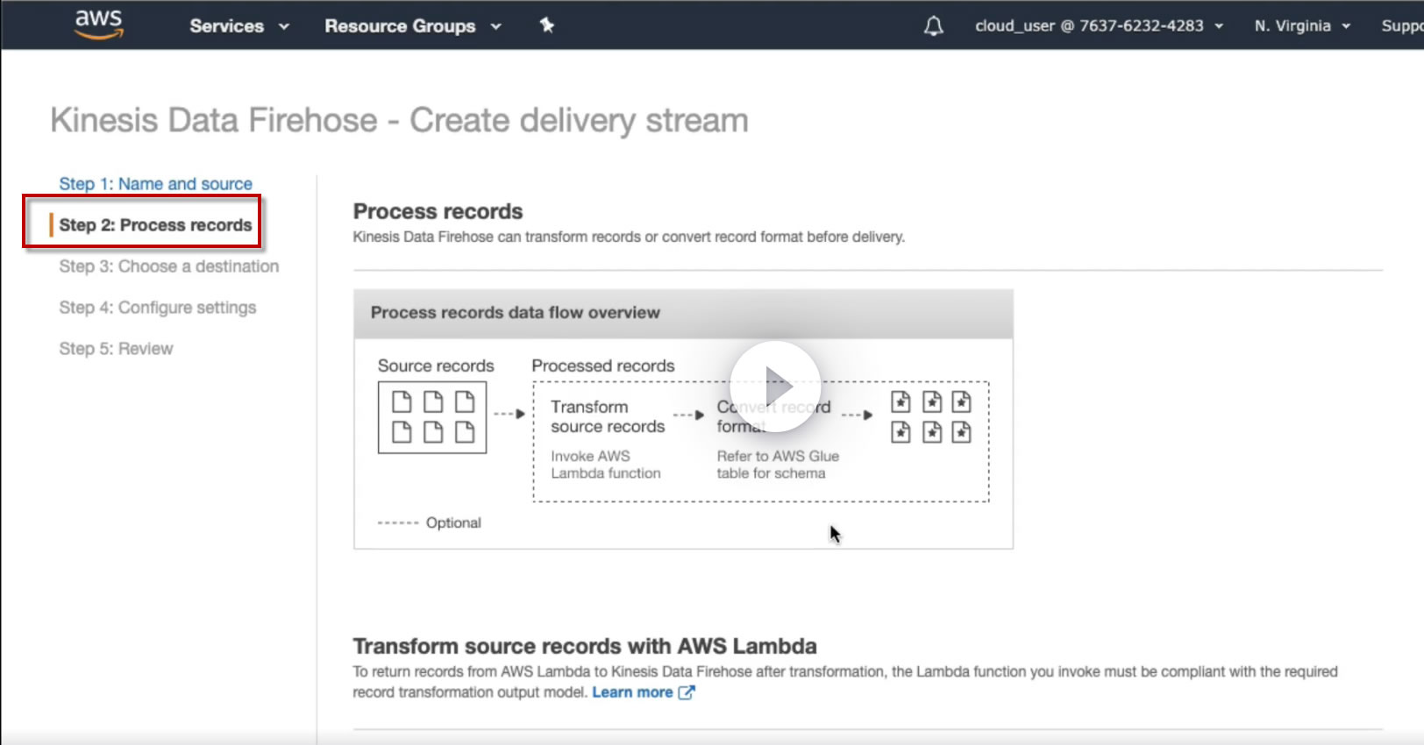Select Step 4: Configure settings
This screenshot has width=1424, height=745.
(x=157, y=308)
